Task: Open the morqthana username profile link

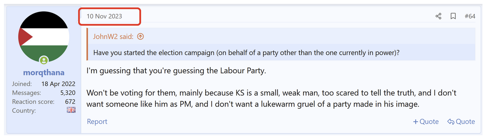Action: tap(44, 72)
